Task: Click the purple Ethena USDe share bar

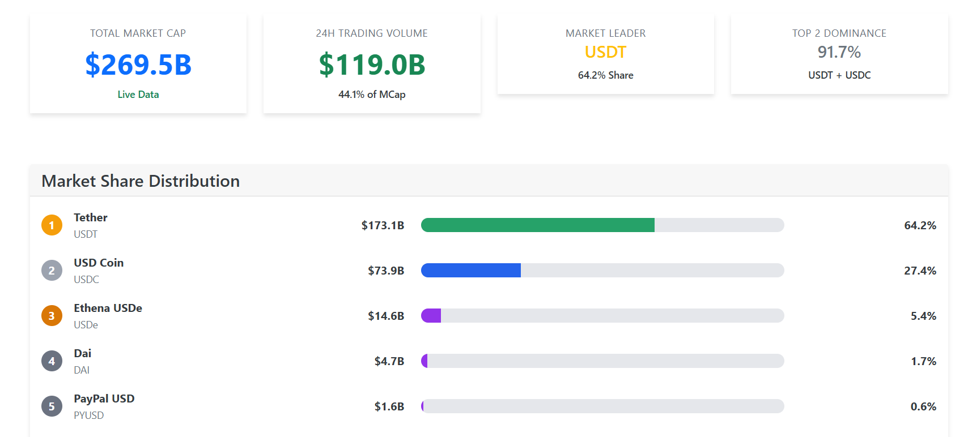Action: tap(431, 316)
